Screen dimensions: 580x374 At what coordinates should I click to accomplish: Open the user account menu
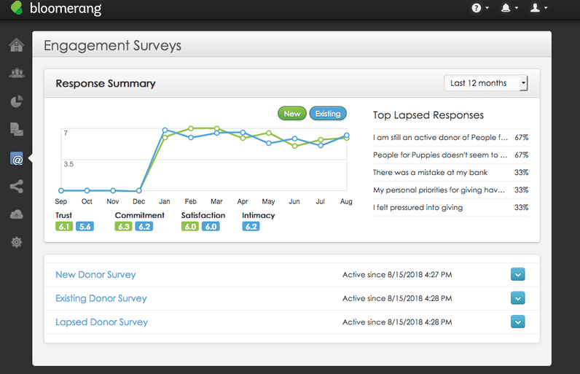[x=538, y=9]
